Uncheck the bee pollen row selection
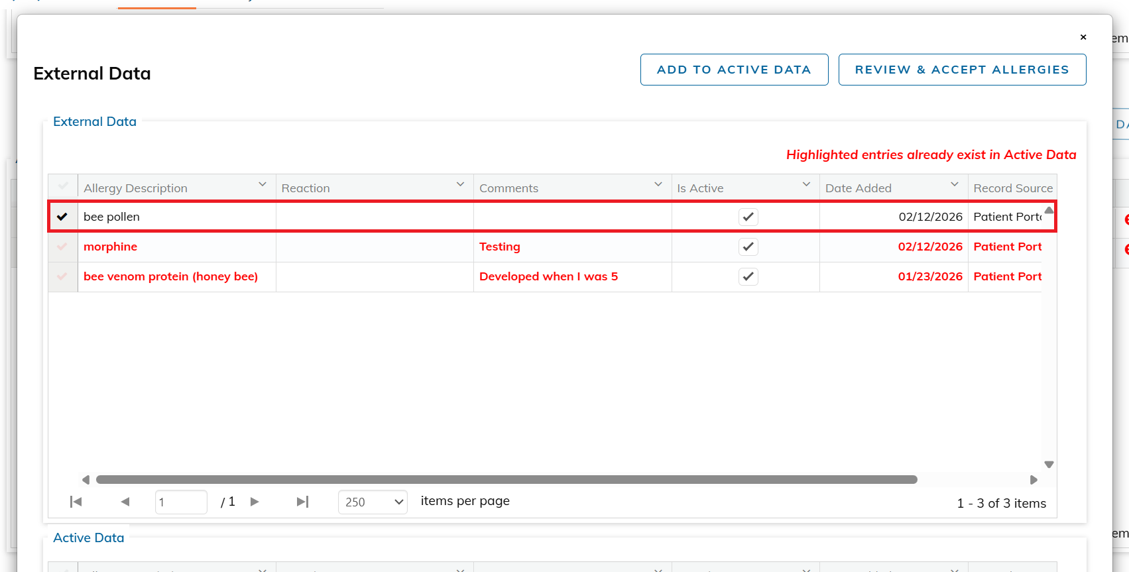 (x=62, y=217)
